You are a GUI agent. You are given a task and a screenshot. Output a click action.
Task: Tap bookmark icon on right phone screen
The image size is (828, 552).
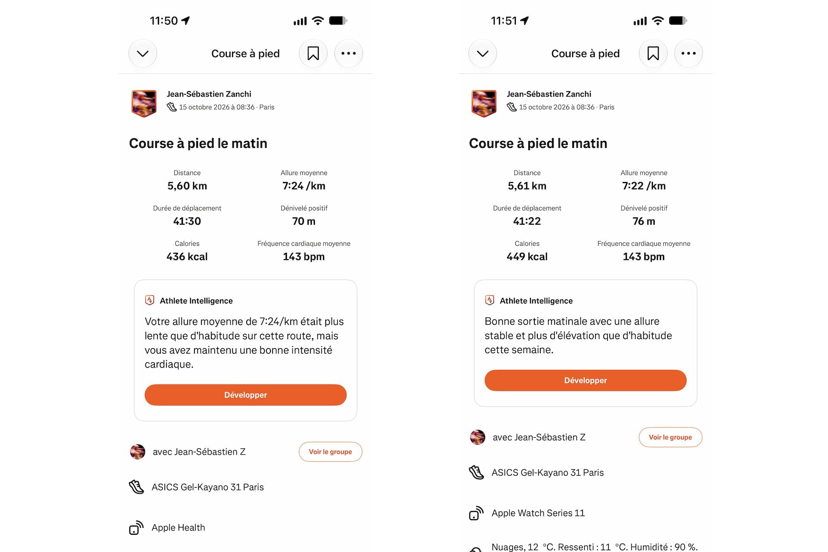[653, 53]
